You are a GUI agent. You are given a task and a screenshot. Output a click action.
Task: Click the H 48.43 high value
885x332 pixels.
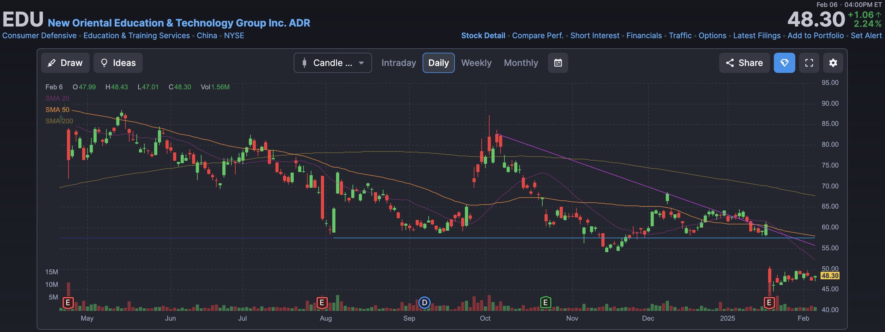click(117, 87)
